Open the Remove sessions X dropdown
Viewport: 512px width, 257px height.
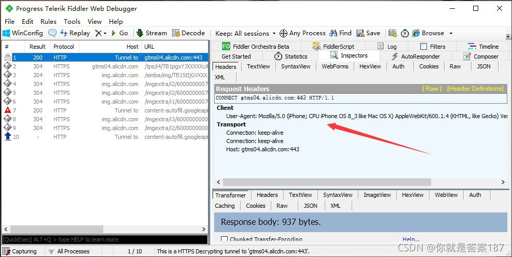[101, 33]
